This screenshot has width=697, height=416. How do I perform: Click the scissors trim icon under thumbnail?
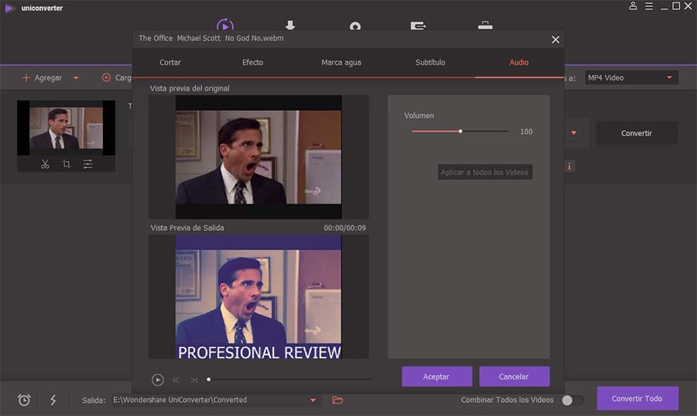click(45, 164)
